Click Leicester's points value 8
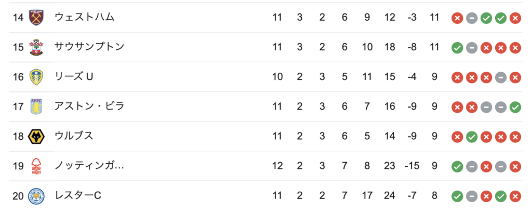Image resolution: width=532 pixels, height=213 pixels. [435, 196]
